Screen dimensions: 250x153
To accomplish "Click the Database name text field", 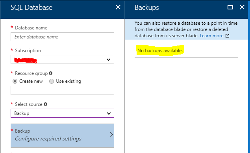I will click(62, 37).
